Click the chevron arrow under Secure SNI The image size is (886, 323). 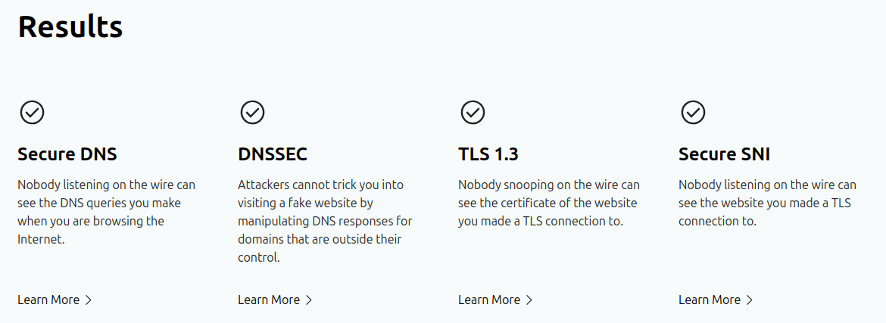750,300
